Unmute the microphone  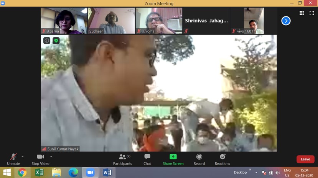(x=13, y=159)
